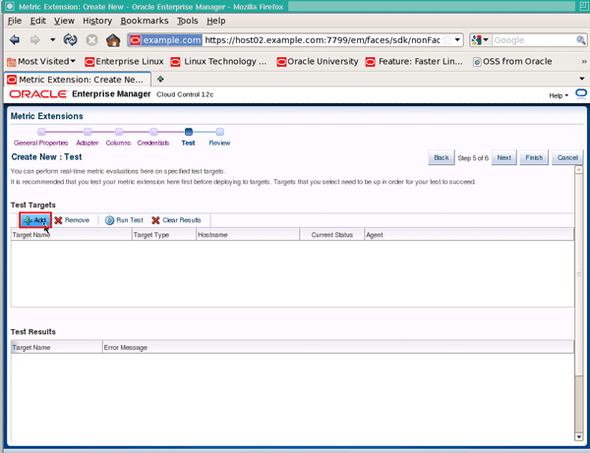Click the example.com site identity badge

tap(165, 40)
